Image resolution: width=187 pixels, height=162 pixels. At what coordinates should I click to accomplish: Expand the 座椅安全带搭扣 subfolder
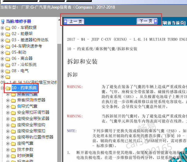8,131
